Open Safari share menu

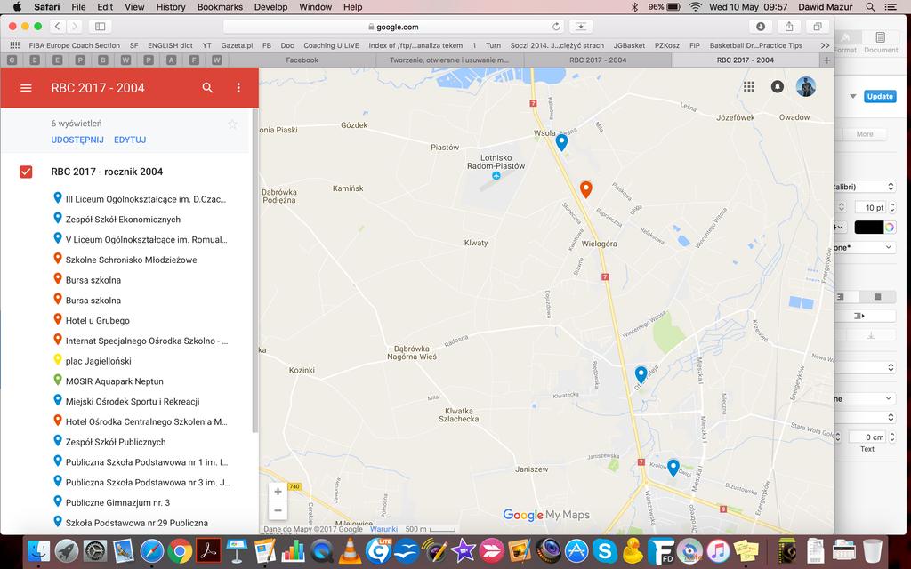(789, 26)
